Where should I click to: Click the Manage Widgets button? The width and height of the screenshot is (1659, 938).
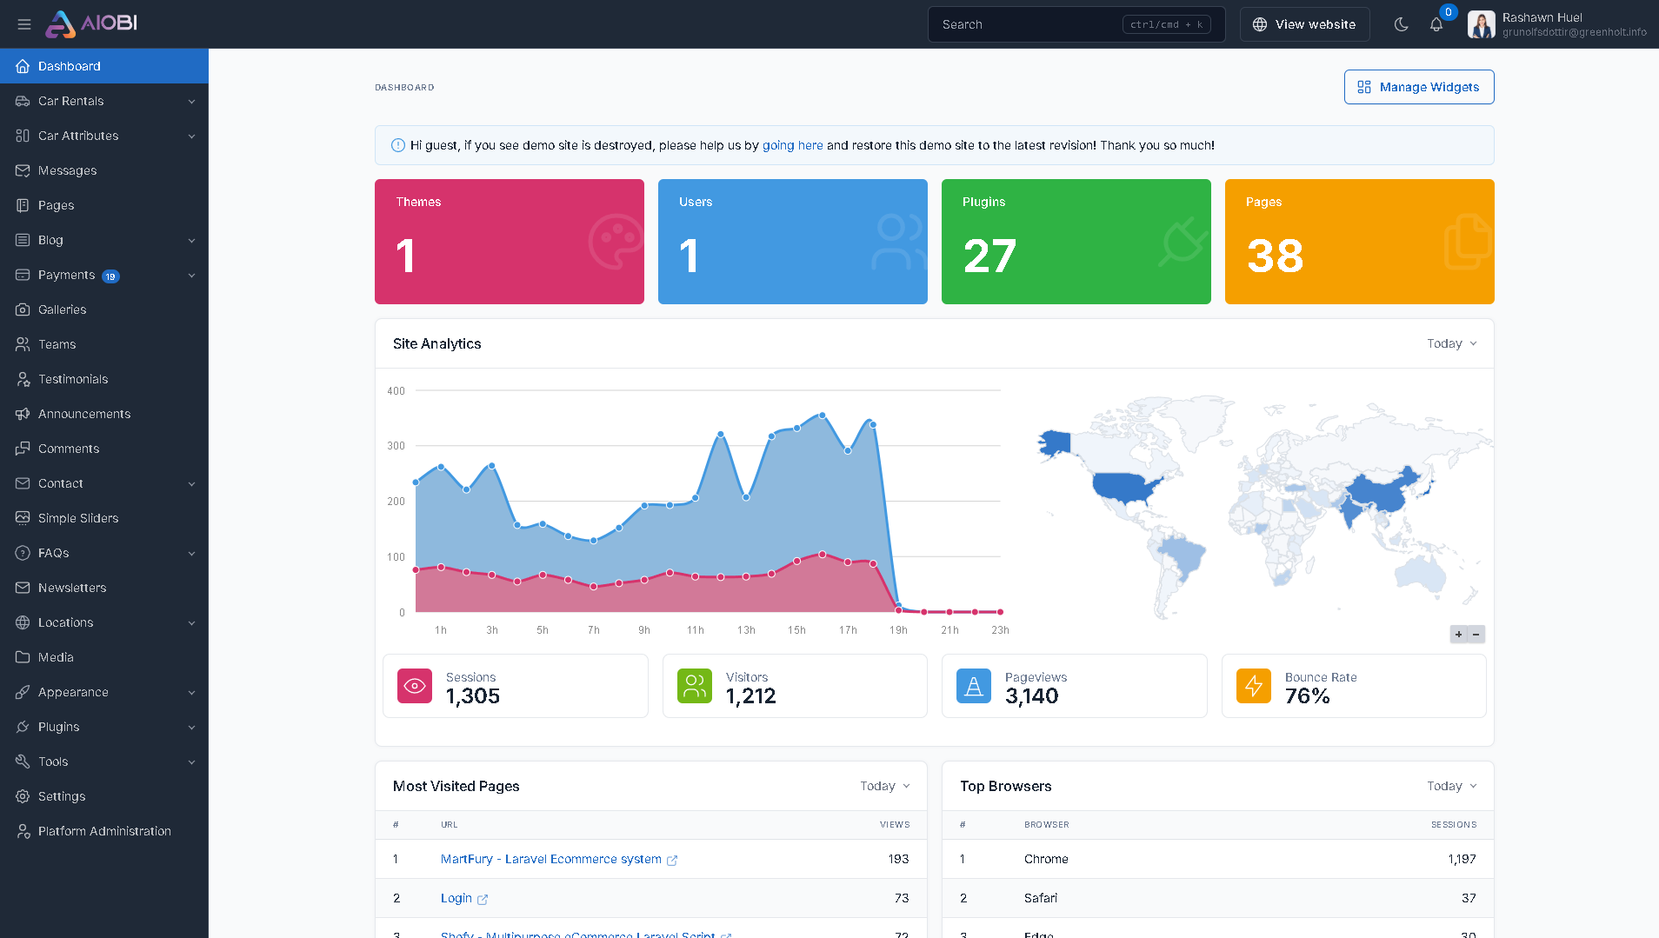pyautogui.click(x=1418, y=87)
